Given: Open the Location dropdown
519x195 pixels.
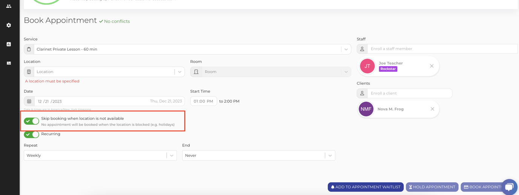Looking at the screenshot, I should [104, 72].
